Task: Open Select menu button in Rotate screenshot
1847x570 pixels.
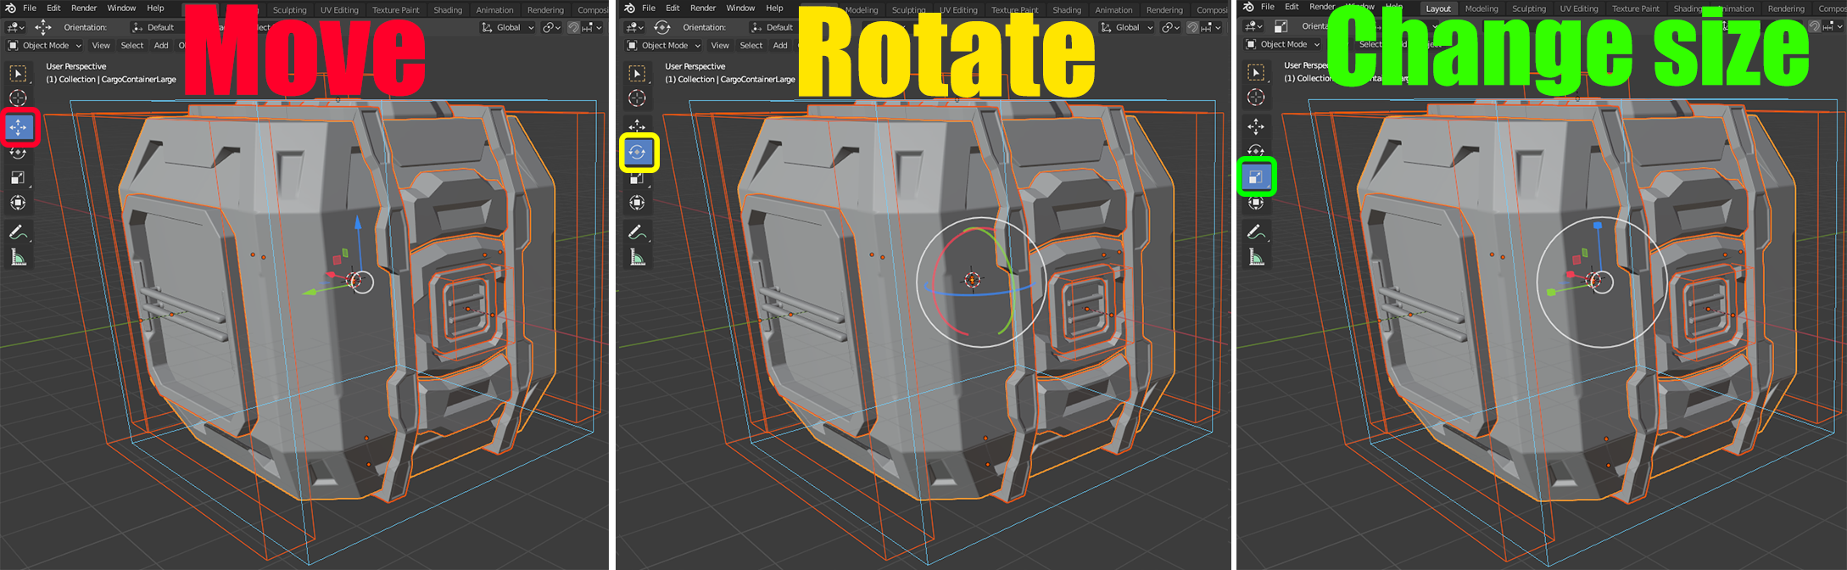Action: coord(751,45)
